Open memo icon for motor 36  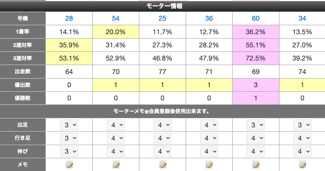pos(209,164)
